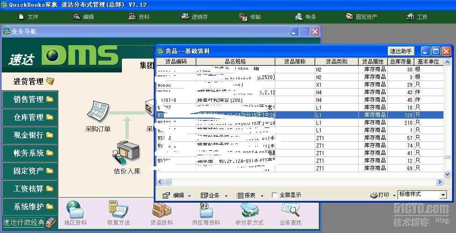Select 现金银行 sidebar button

(x=30, y=135)
